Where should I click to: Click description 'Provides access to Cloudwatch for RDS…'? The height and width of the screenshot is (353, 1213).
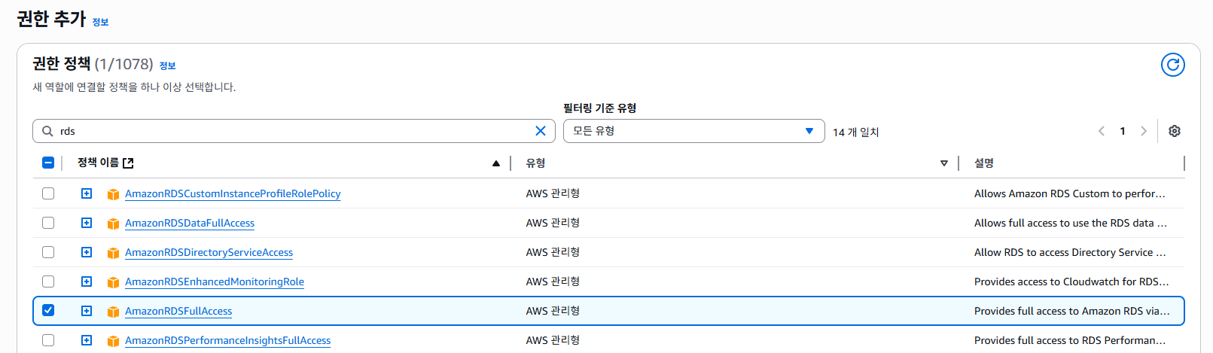pyautogui.click(x=1071, y=281)
